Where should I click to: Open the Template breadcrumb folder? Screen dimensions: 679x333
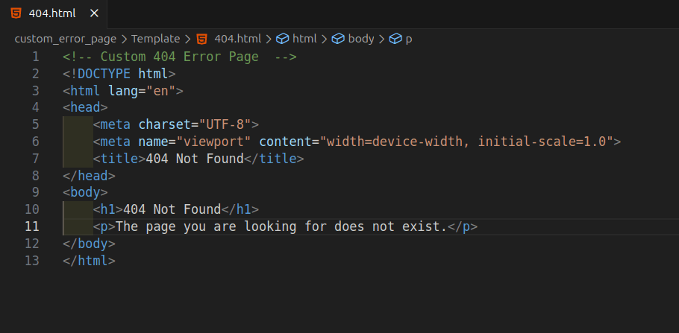[155, 39]
